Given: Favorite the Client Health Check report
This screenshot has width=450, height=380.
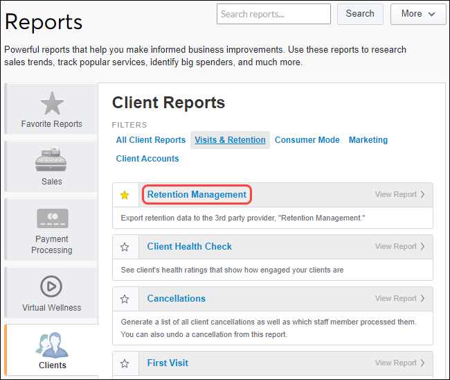Looking at the screenshot, I should (x=125, y=247).
